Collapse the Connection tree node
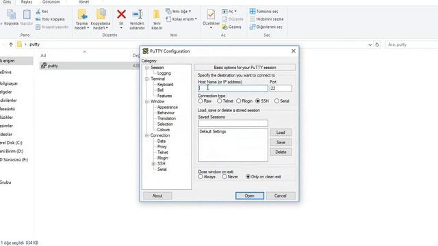The height and width of the screenshot is (246, 438). click(146, 135)
